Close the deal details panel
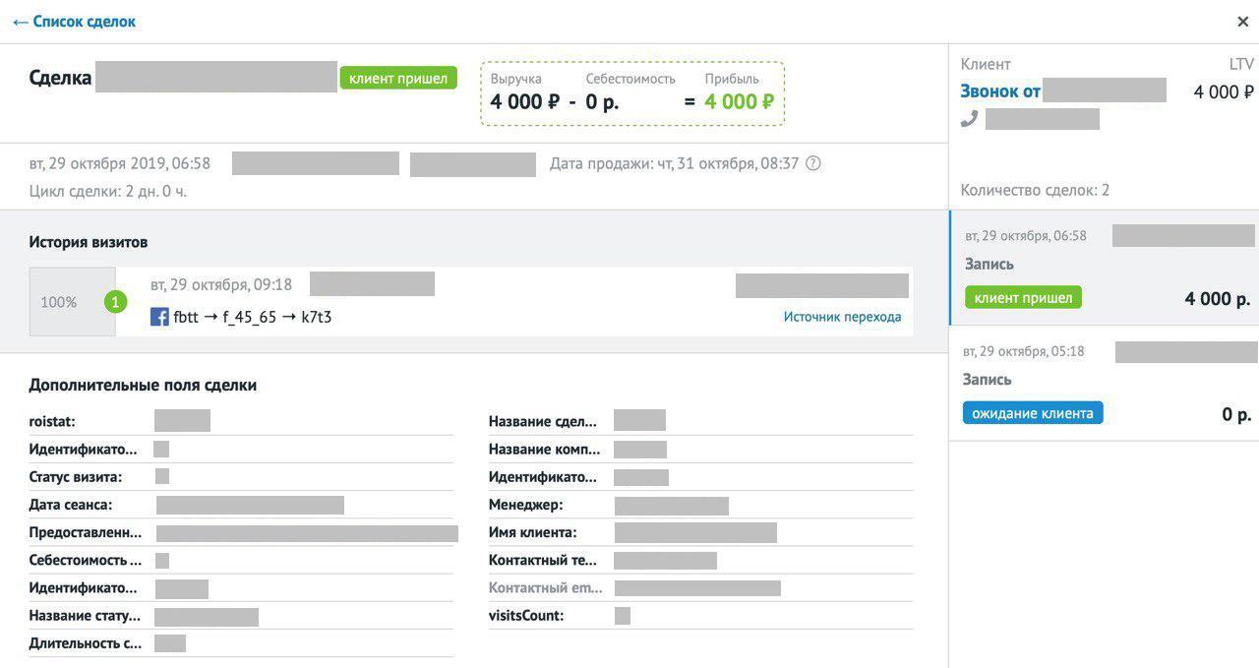 1243,22
